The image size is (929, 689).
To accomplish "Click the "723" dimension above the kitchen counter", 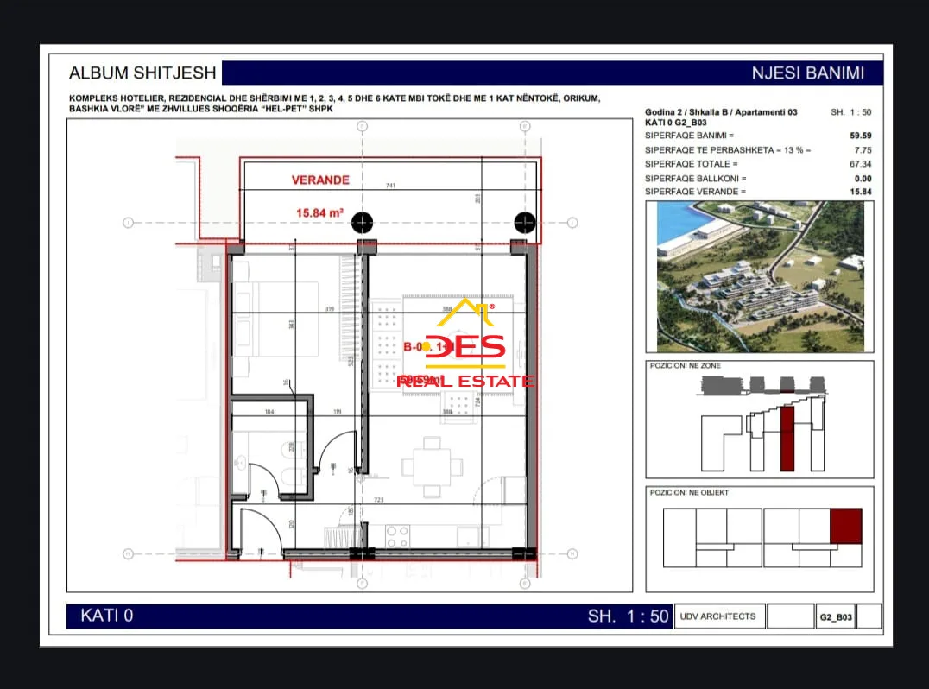I will click(378, 500).
